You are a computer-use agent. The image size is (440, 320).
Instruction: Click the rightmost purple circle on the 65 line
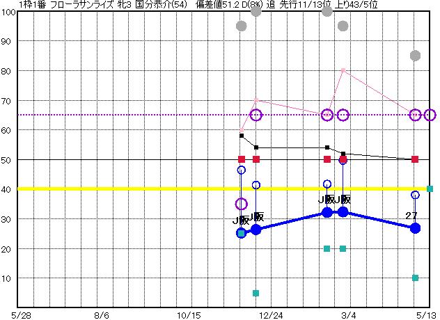[430, 115]
